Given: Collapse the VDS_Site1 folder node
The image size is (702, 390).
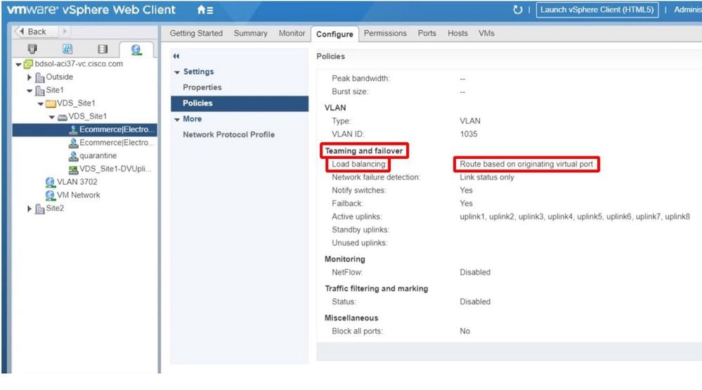Looking at the screenshot, I should tap(41, 103).
